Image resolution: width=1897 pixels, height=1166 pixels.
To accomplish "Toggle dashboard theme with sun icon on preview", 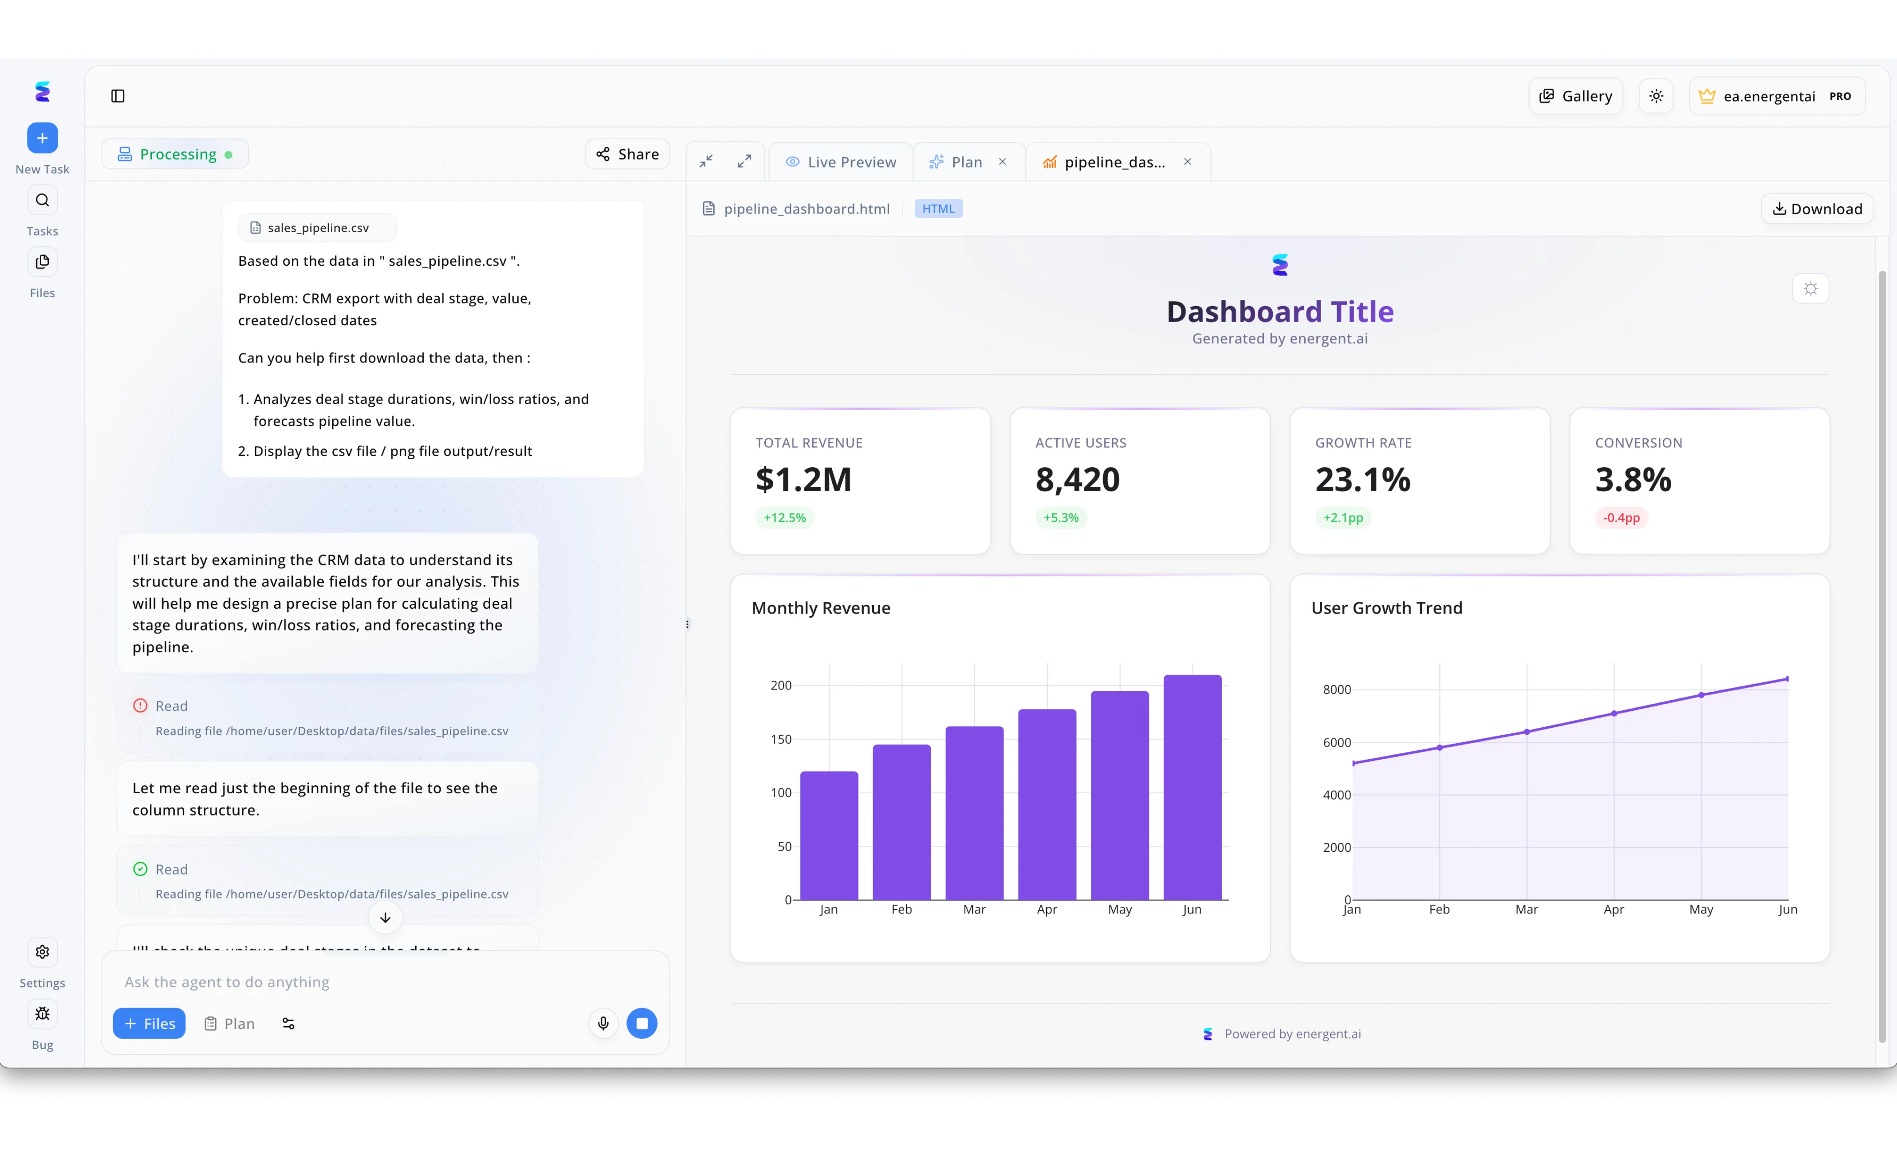I will point(1811,288).
